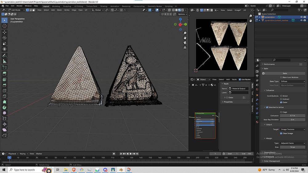Select the Move tool in viewport toolbar
The height and width of the screenshot is (173, 308).
(x=5, y=32)
